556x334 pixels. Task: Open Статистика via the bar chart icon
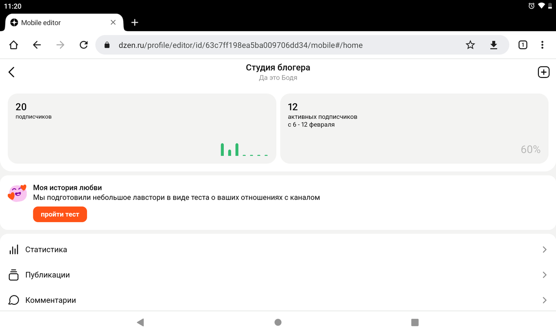coord(13,249)
